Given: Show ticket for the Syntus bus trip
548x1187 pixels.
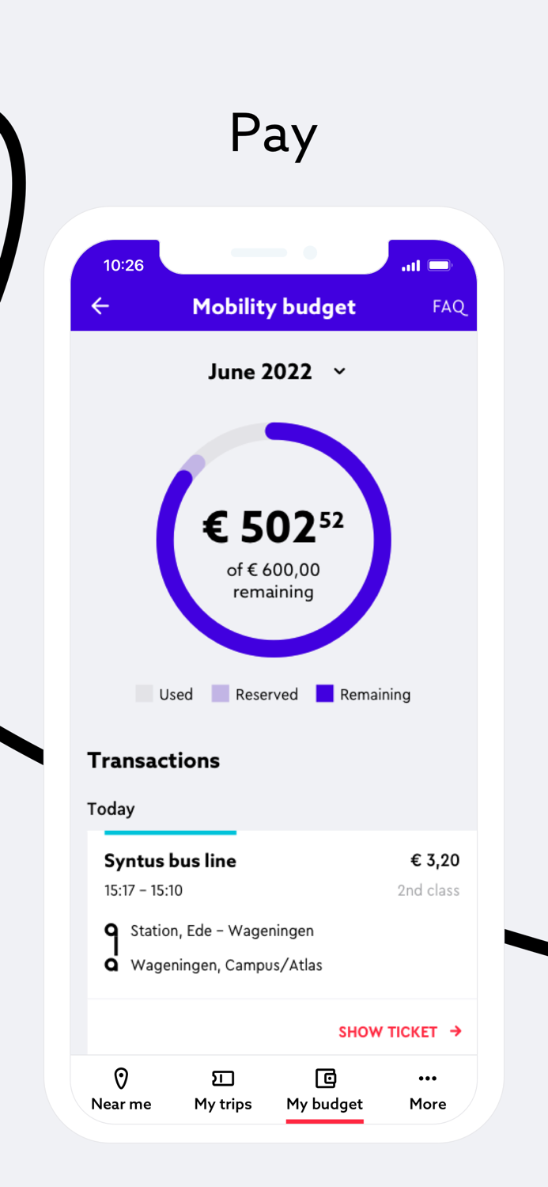Looking at the screenshot, I should pyautogui.click(x=387, y=1032).
